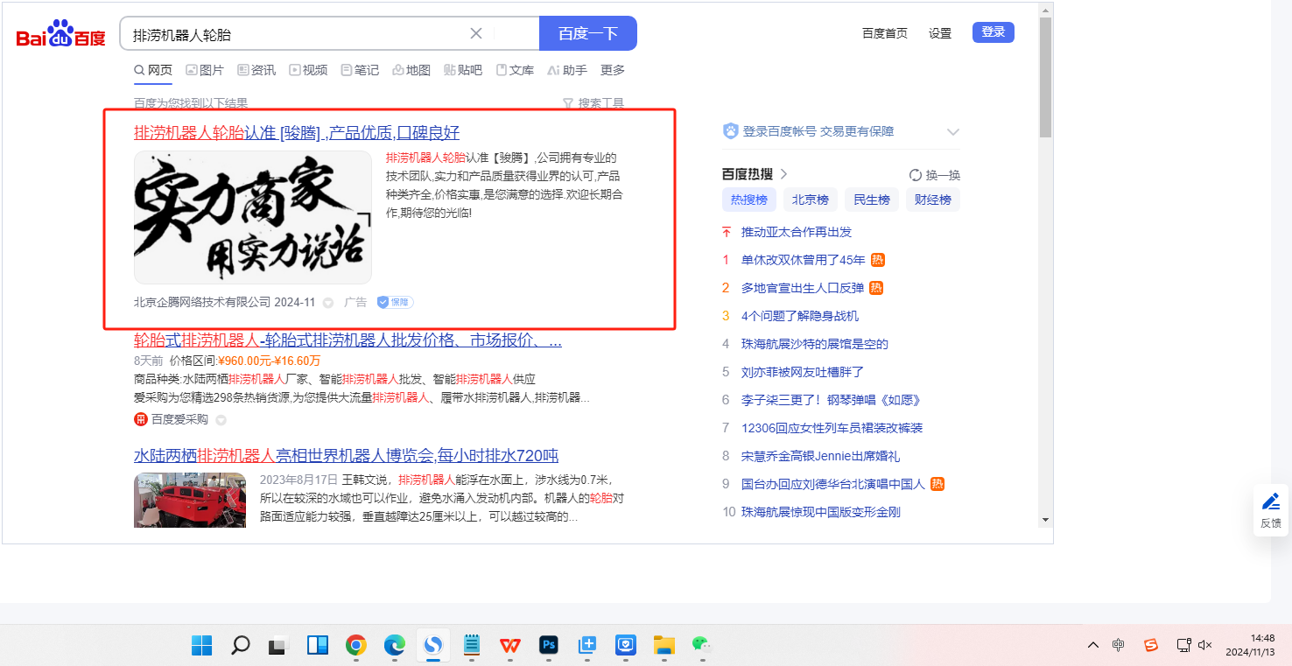
Task: Switch to the 视频 tab
Action: point(308,70)
